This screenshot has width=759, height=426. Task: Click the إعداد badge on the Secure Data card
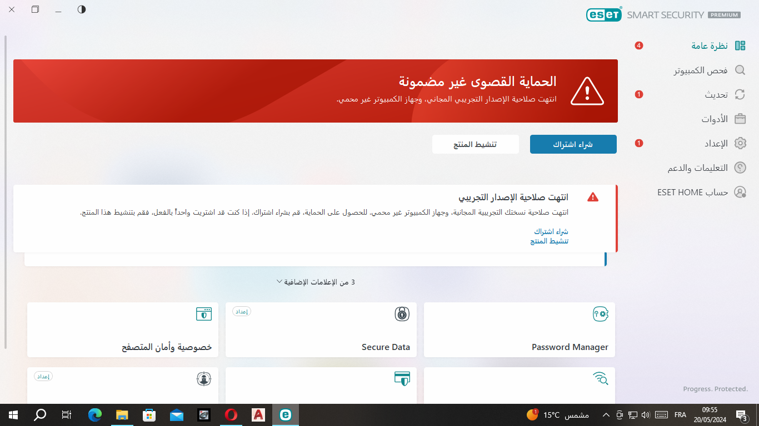pyautogui.click(x=242, y=312)
